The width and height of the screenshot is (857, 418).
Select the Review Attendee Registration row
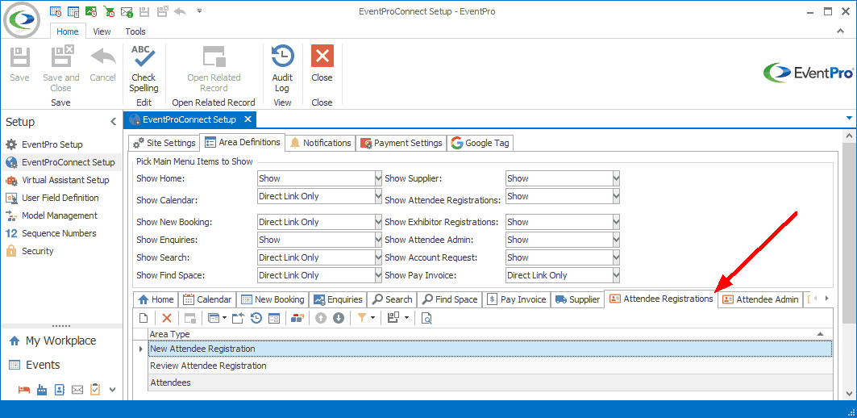[490, 366]
